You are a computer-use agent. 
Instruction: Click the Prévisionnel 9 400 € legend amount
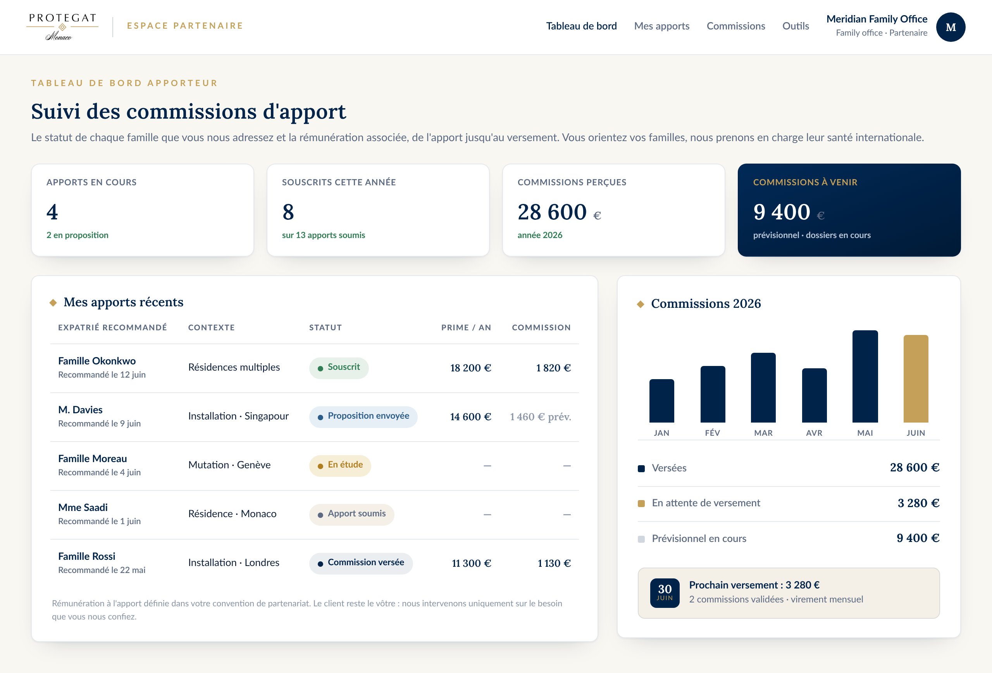pyautogui.click(x=918, y=538)
